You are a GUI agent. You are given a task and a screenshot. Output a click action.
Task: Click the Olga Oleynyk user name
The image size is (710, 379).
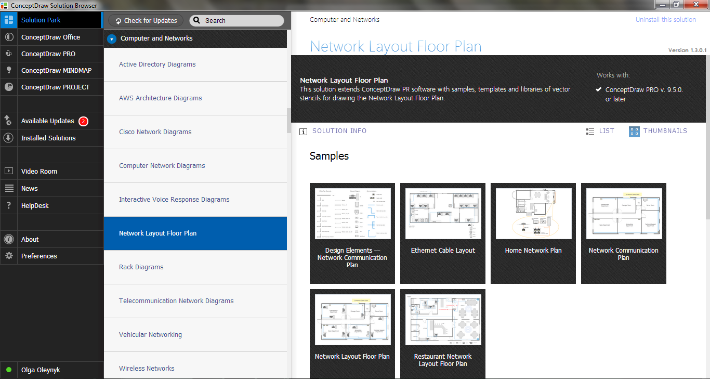[x=41, y=370]
